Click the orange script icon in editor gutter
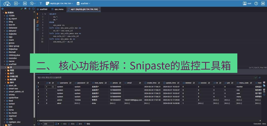The height and width of the screenshot is (126, 267). click(38, 22)
